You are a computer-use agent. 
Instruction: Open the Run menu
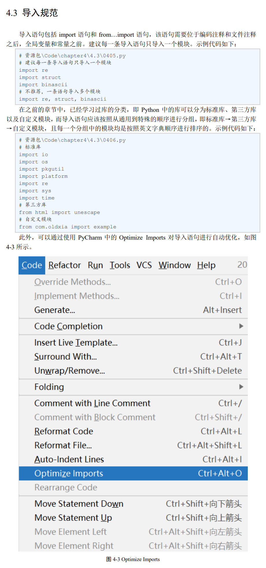pyautogui.click(x=95, y=265)
